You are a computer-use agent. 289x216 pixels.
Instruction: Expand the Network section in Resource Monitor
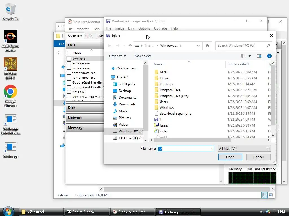(x=85, y=118)
